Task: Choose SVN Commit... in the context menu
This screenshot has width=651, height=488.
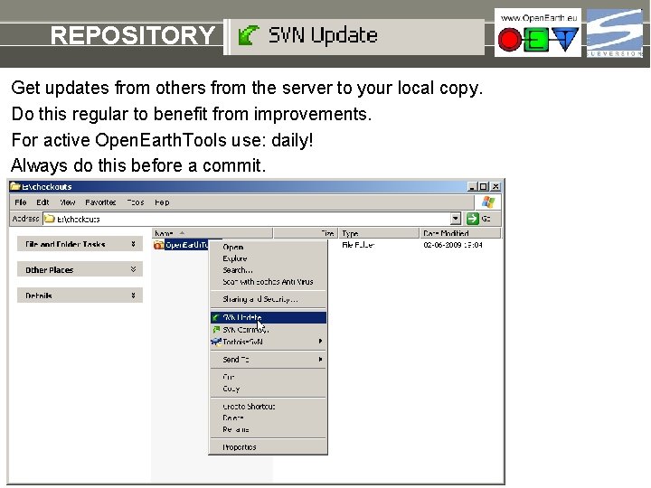Action: pyautogui.click(x=269, y=330)
